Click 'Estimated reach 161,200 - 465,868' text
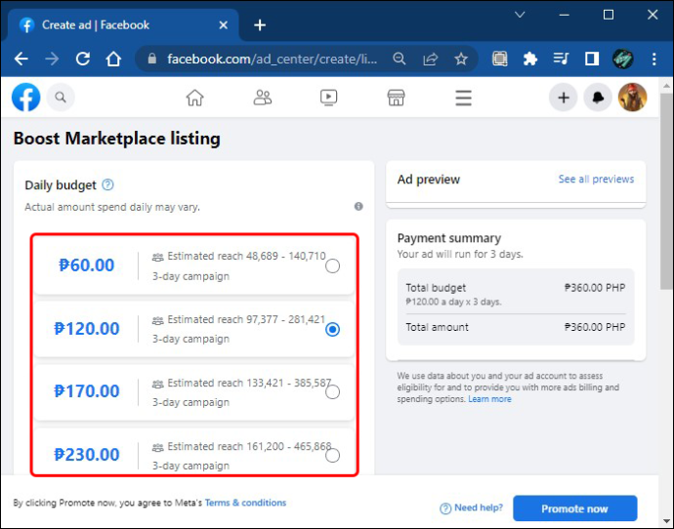Viewport: 674px width, 529px height. point(249,447)
